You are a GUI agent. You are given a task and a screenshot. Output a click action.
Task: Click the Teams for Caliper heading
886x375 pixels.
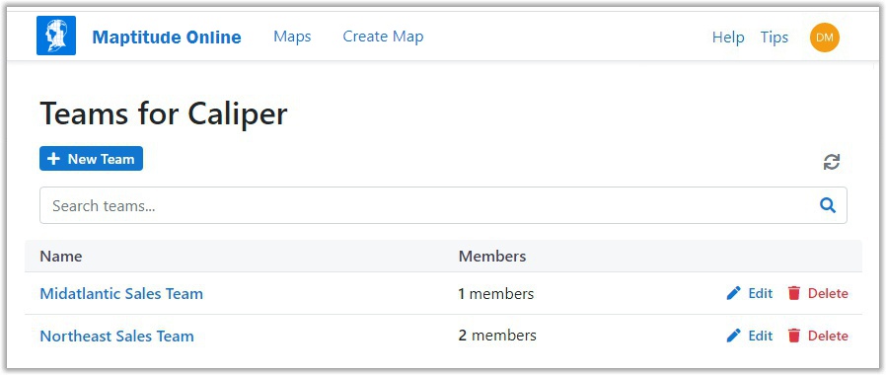pyautogui.click(x=164, y=113)
